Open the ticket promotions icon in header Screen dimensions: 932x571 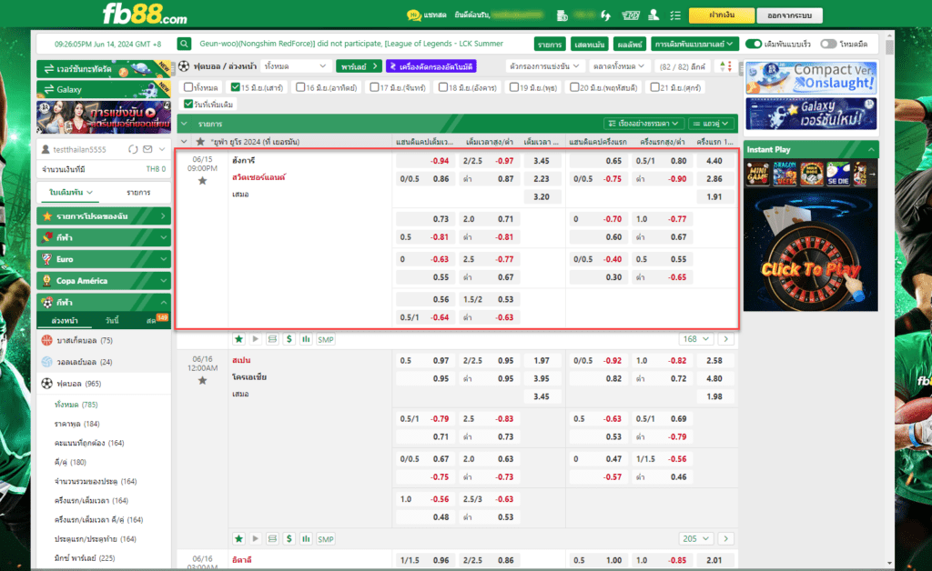[x=630, y=15]
